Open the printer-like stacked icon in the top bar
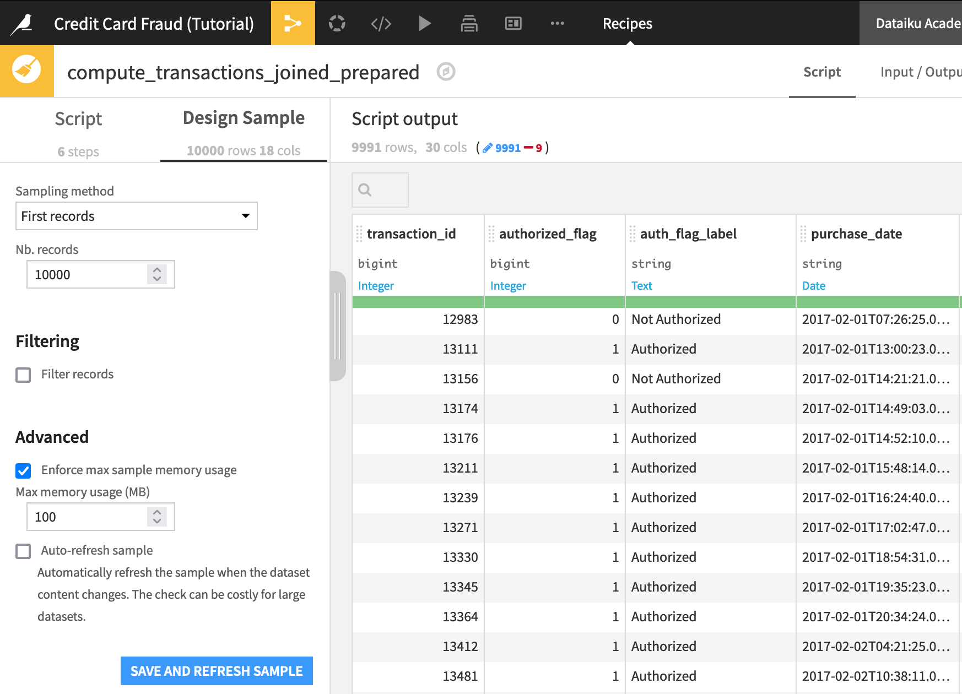The height and width of the screenshot is (694, 962). [469, 23]
